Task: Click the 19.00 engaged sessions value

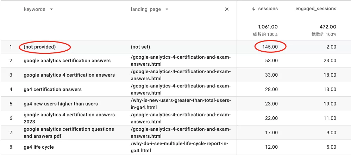Action: [330, 104]
